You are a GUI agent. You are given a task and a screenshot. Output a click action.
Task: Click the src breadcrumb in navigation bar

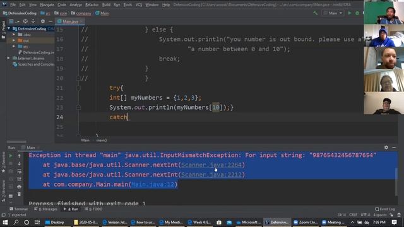pos(45,13)
